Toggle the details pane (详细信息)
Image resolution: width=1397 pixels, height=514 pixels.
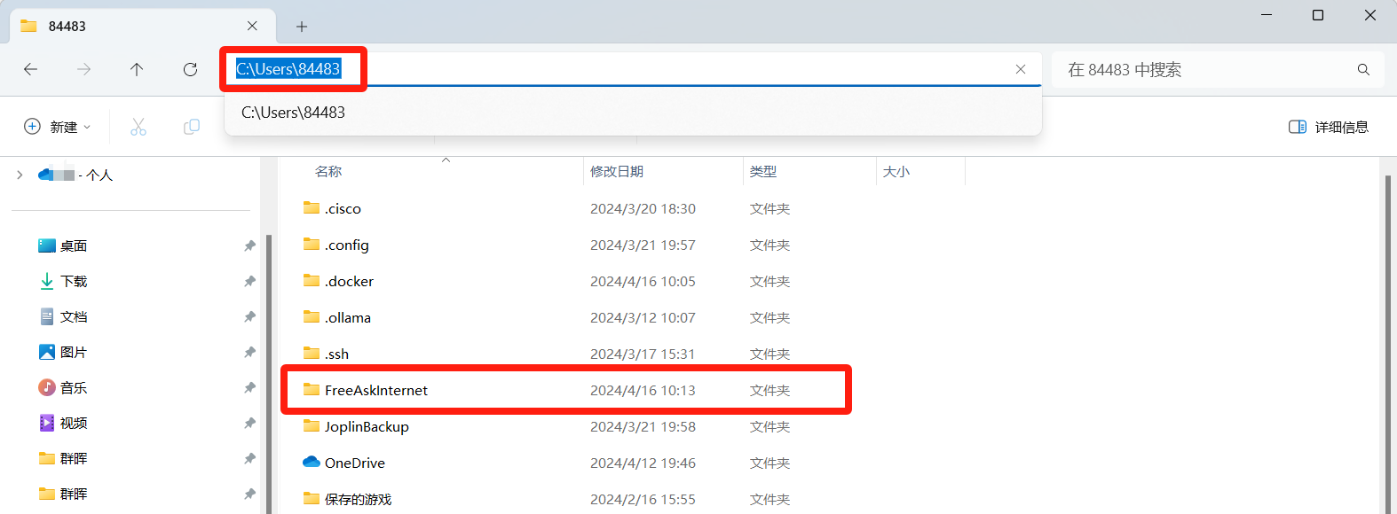point(1328,127)
